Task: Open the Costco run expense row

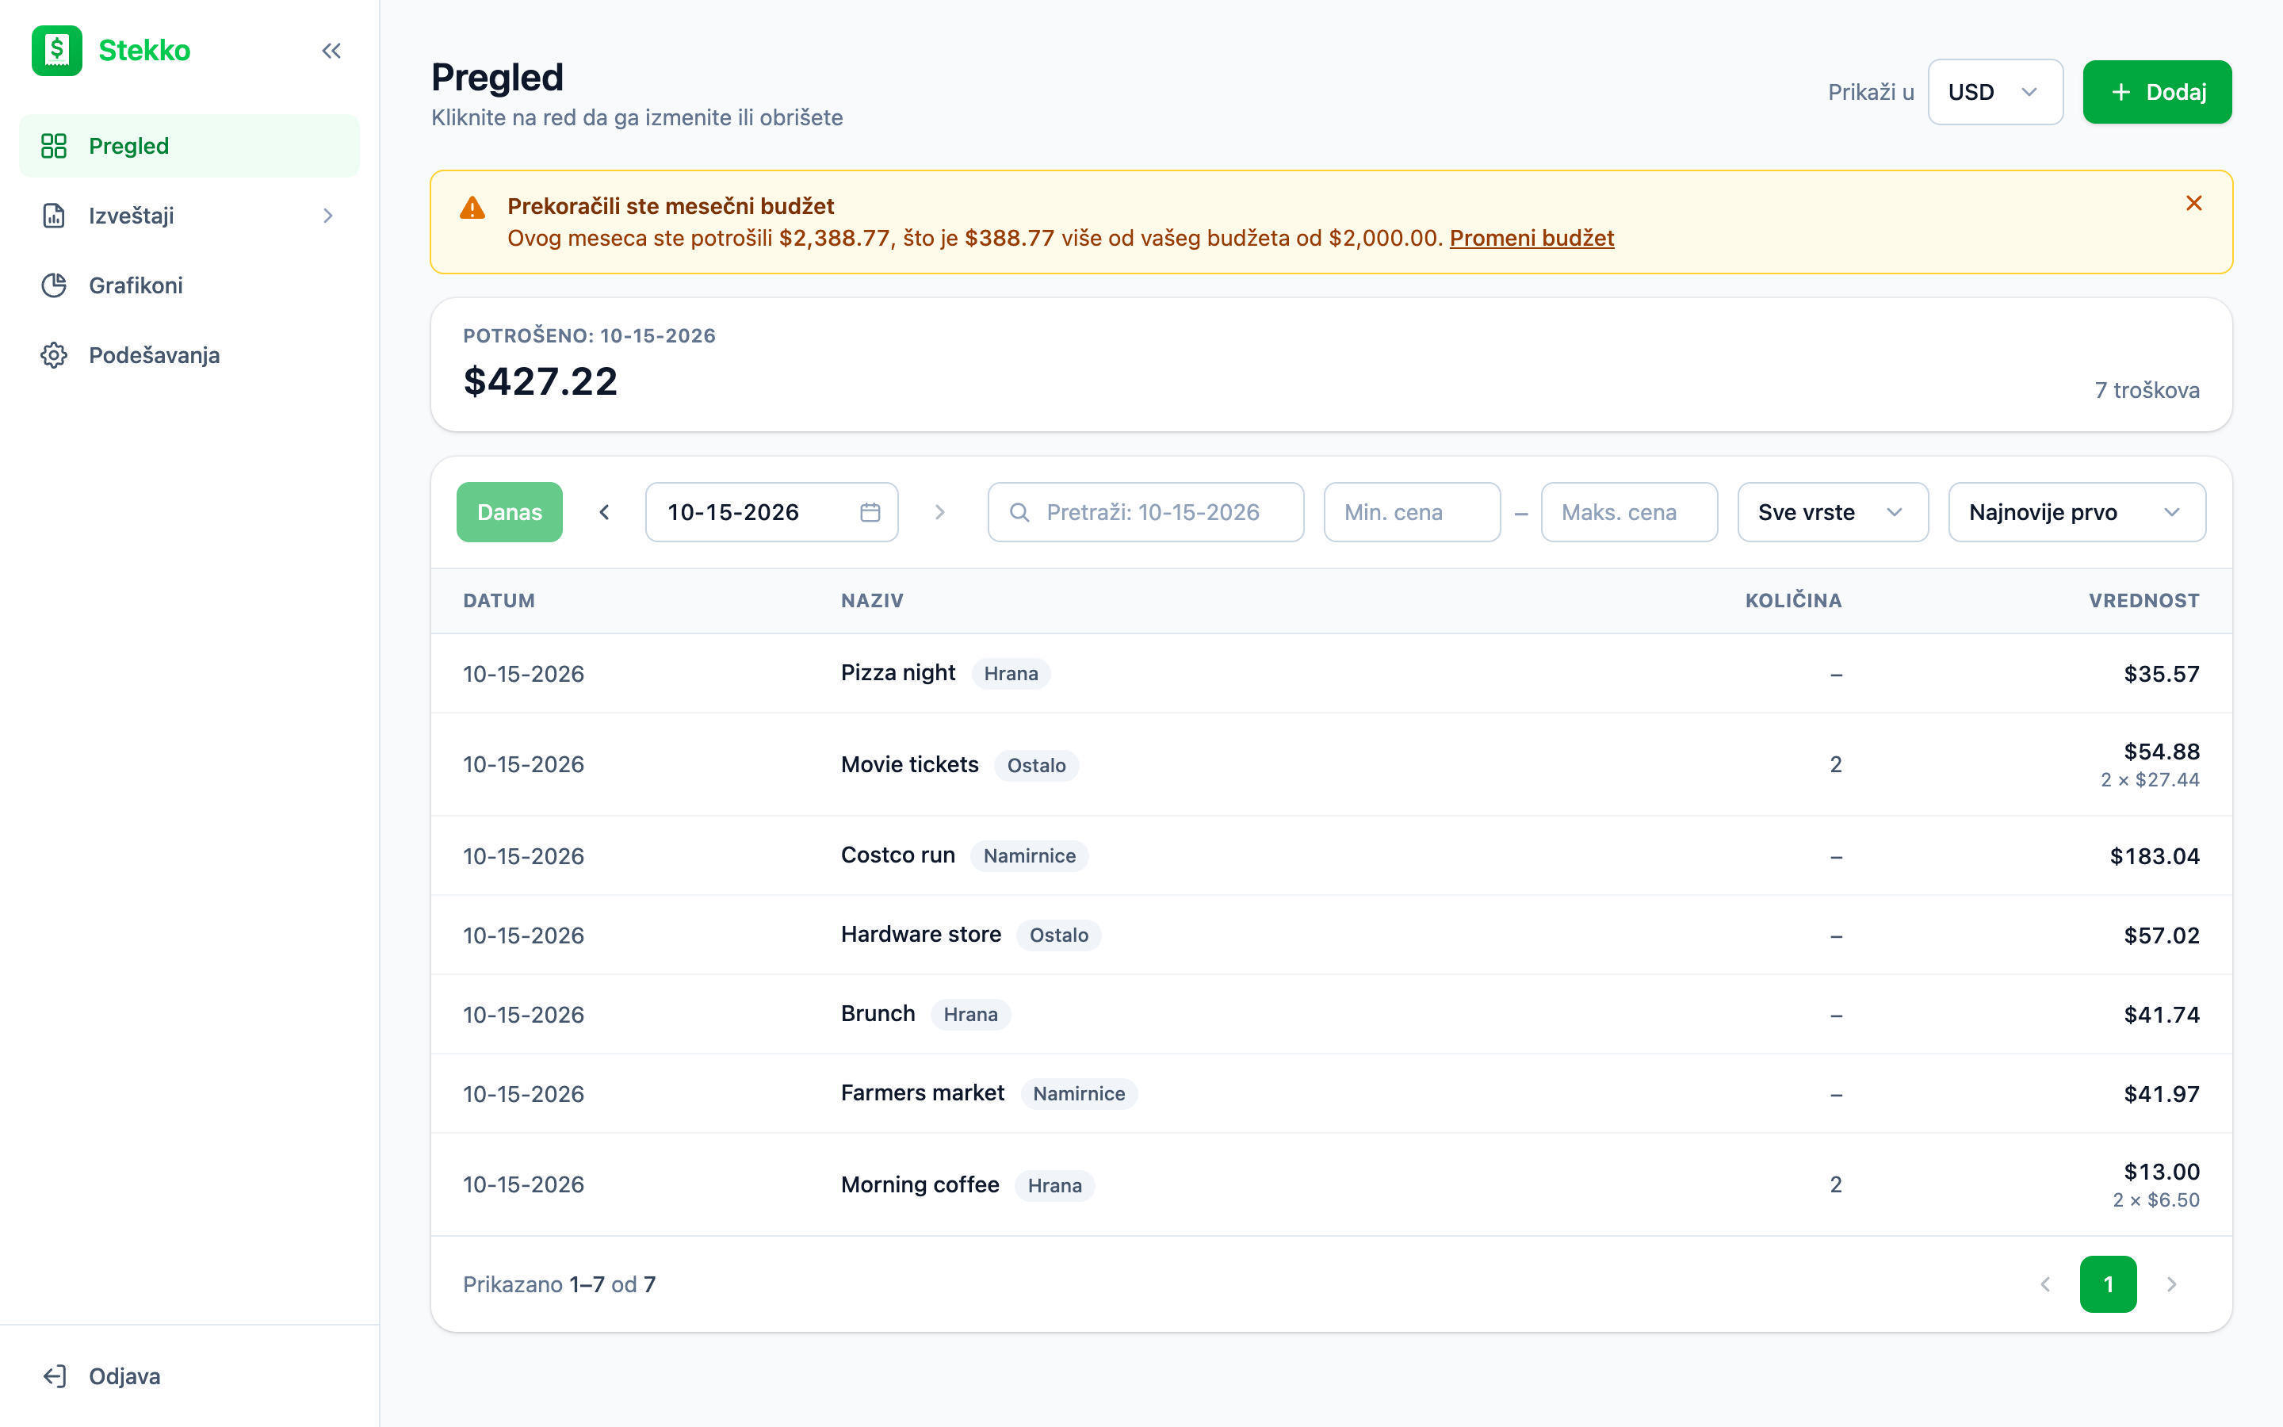Action: click(1331, 856)
